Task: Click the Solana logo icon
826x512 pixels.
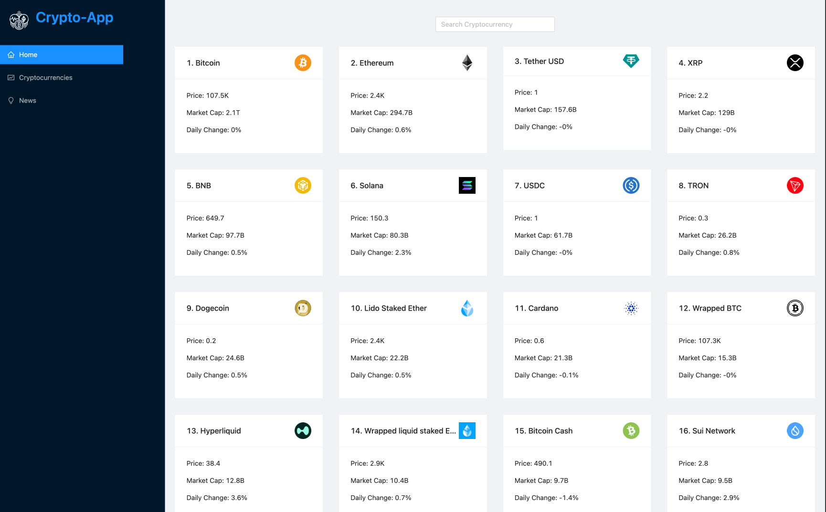Action: (467, 186)
